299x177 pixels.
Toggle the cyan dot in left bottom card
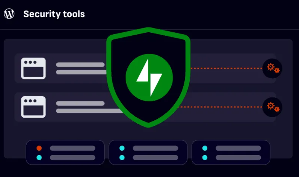pyautogui.click(x=39, y=157)
